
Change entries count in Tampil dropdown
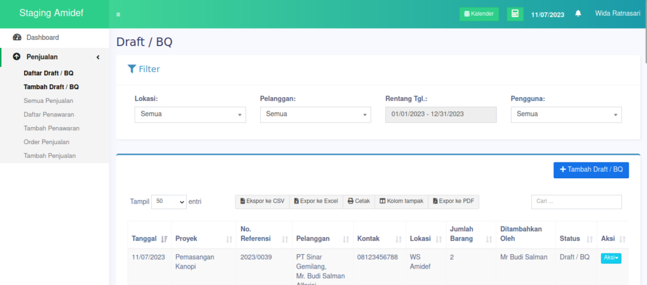[x=169, y=202]
